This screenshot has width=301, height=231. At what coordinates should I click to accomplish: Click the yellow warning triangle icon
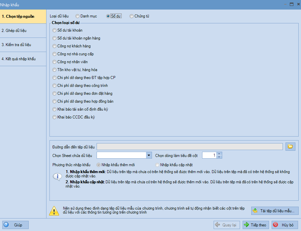pos(54,211)
